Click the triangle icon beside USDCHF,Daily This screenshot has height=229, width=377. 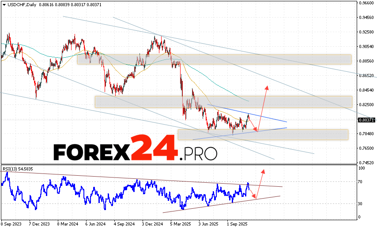click(x=4, y=4)
